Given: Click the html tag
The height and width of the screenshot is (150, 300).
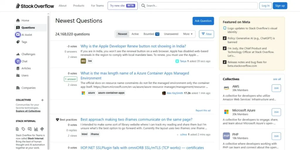Looking at the screenshot, I should [x=85, y=134].
